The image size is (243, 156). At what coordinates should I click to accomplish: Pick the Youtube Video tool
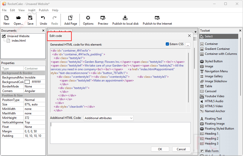(212, 96)
